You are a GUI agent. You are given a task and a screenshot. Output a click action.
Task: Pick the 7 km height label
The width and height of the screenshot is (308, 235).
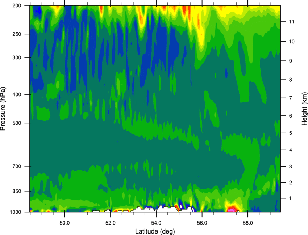point(291,98)
